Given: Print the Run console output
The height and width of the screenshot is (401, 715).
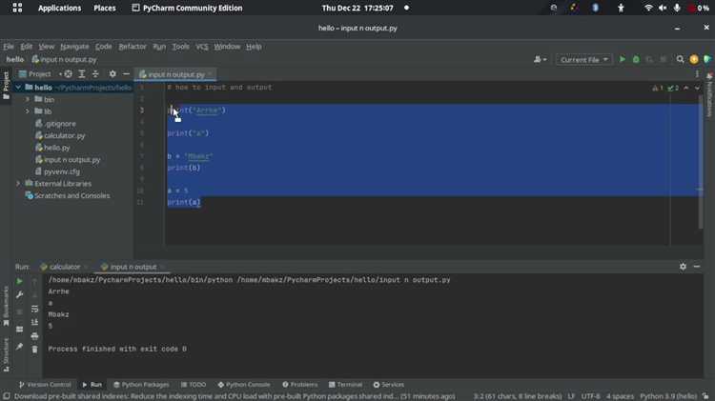Looking at the screenshot, I should tap(34, 336).
